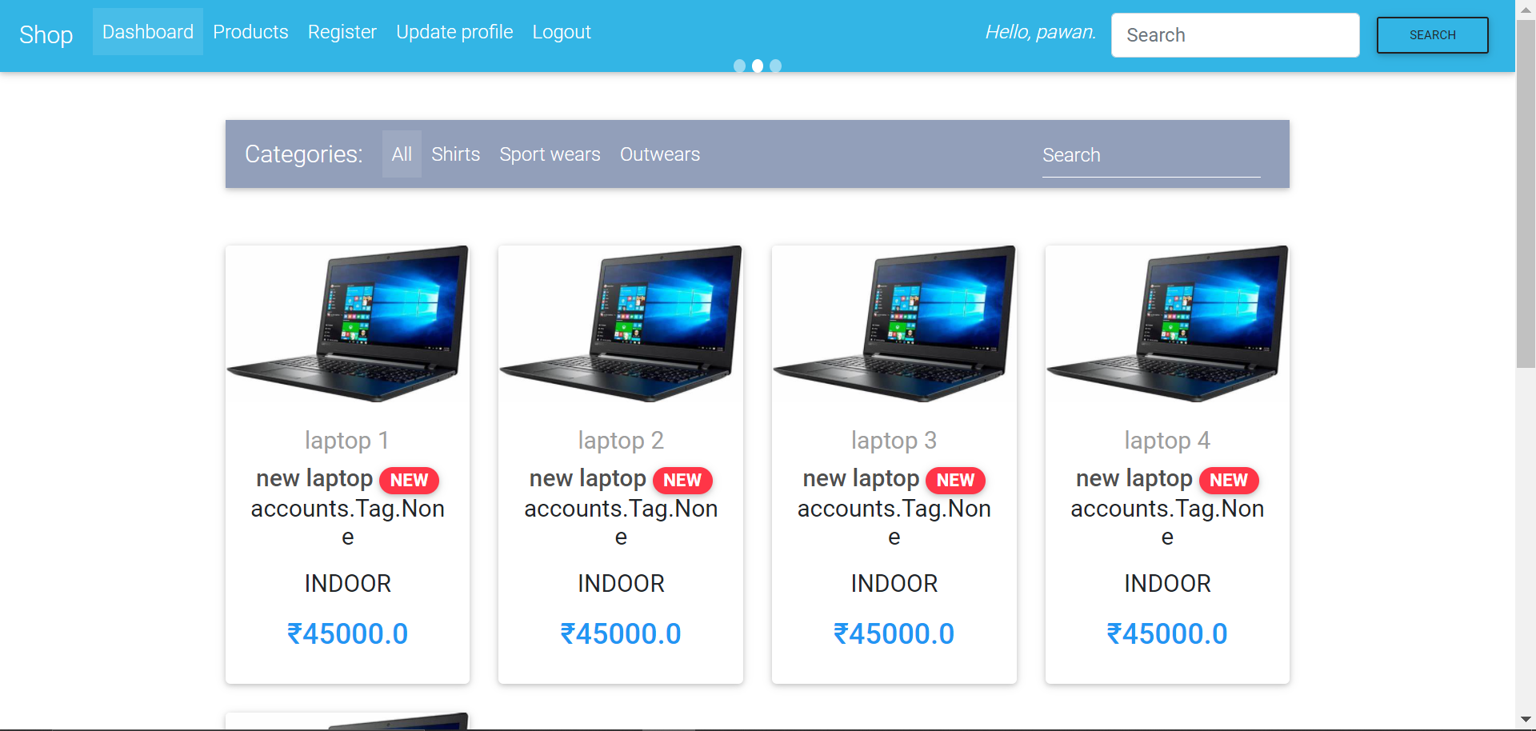Go to the Products page
Image resolution: width=1536 pixels, height=731 pixels.
click(250, 32)
